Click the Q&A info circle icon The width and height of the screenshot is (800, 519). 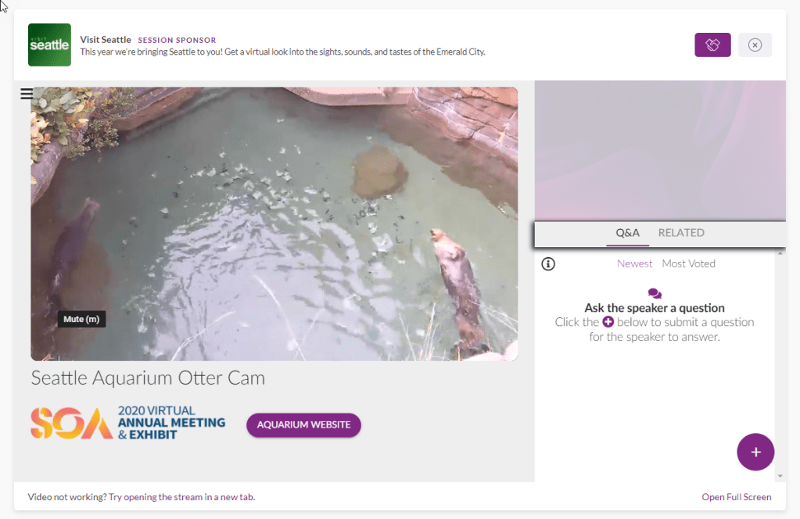548,264
